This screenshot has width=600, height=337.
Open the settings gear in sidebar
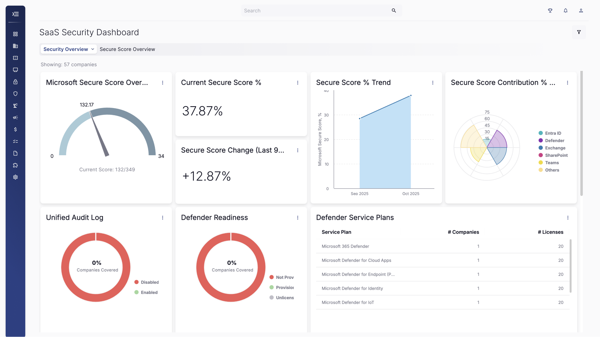[x=15, y=177]
